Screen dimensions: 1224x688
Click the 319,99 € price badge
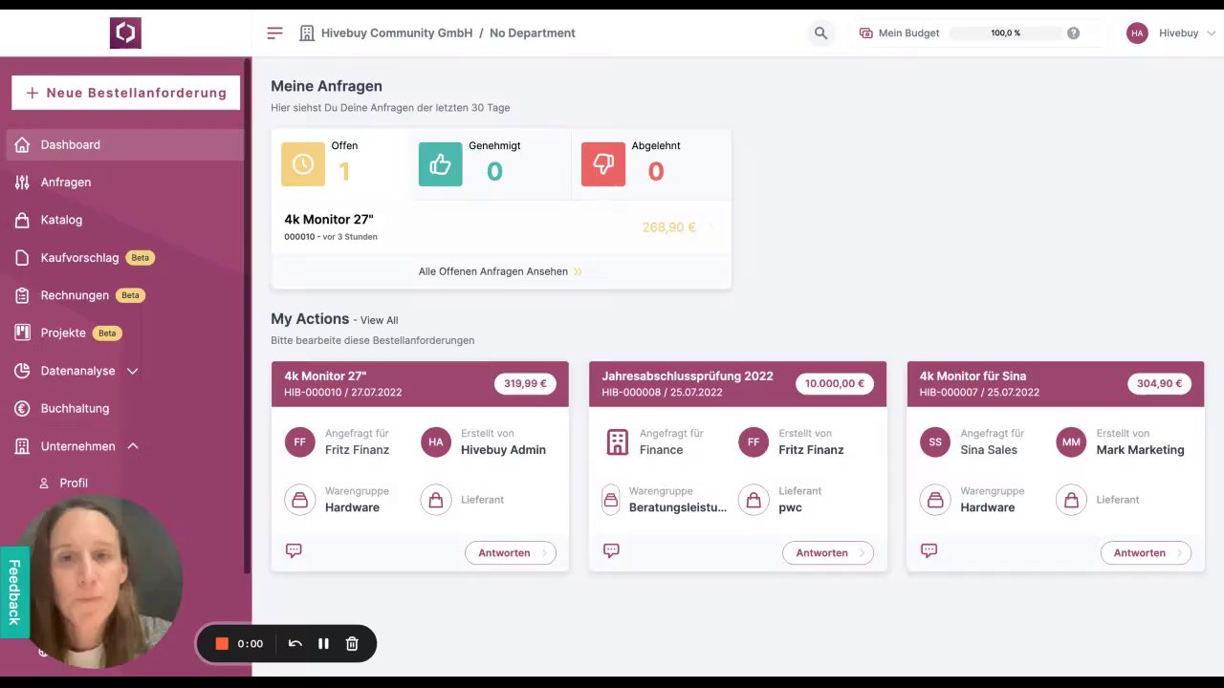coord(525,383)
